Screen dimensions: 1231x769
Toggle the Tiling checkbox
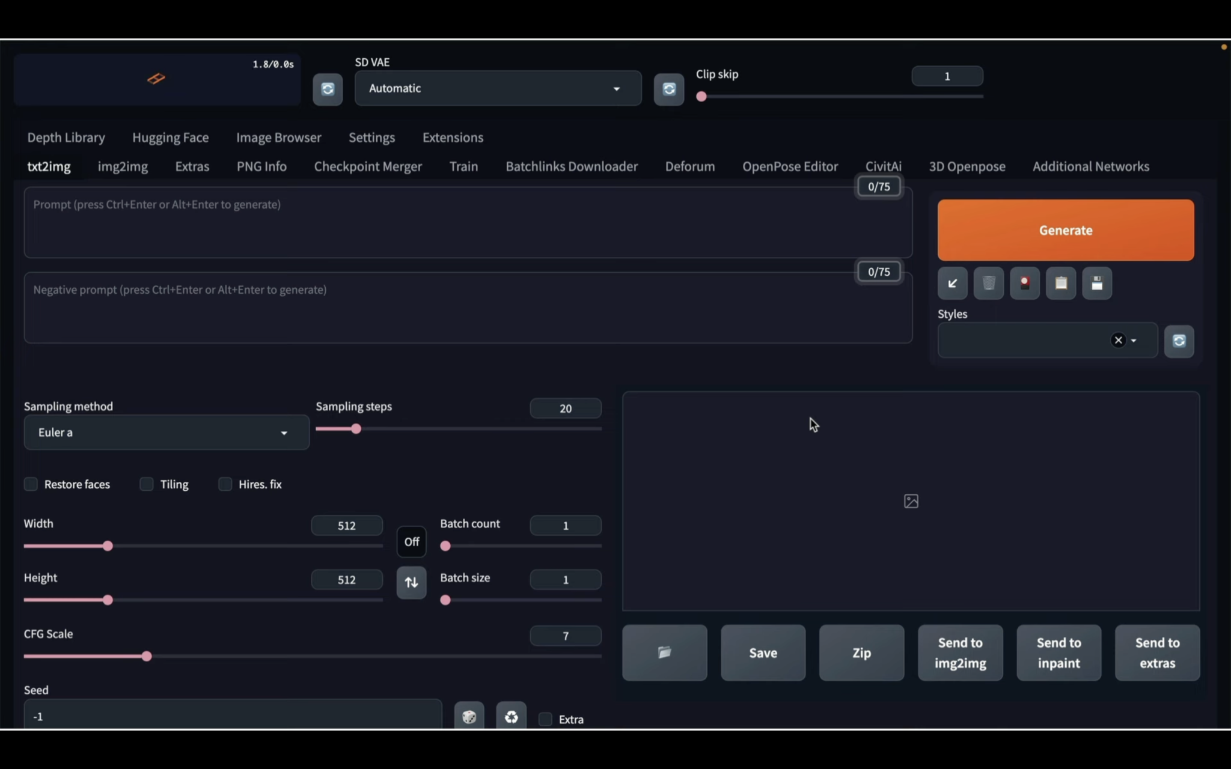pyautogui.click(x=147, y=484)
